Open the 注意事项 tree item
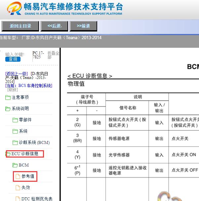The height and width of the screenshot is (201, 199). (20, 97)
